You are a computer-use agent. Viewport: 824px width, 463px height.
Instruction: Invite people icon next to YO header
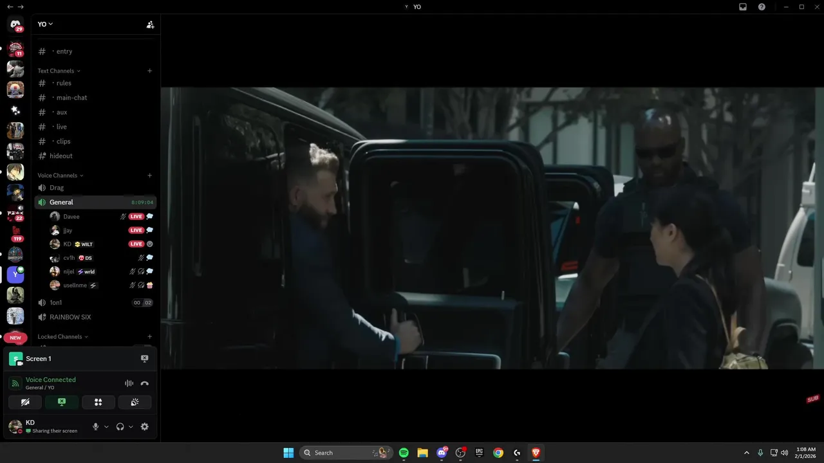coord(150,24)
